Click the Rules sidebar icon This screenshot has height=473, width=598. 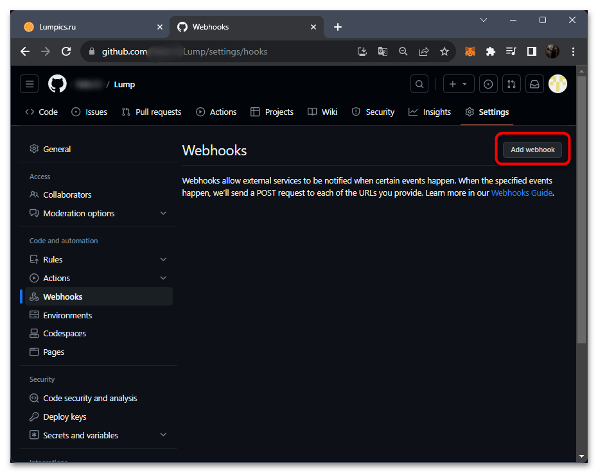tap(34, 259)
